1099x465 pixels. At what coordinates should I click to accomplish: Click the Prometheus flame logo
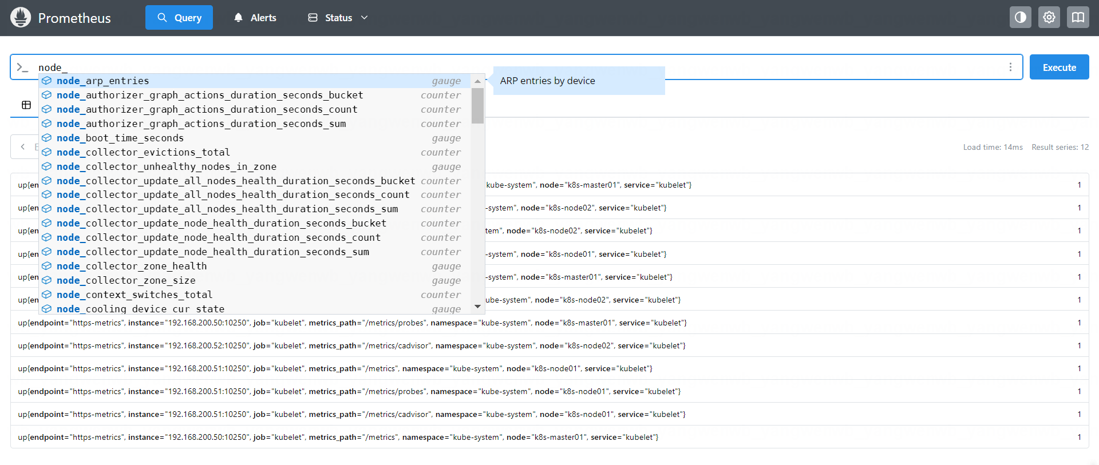tap(21, 18)
